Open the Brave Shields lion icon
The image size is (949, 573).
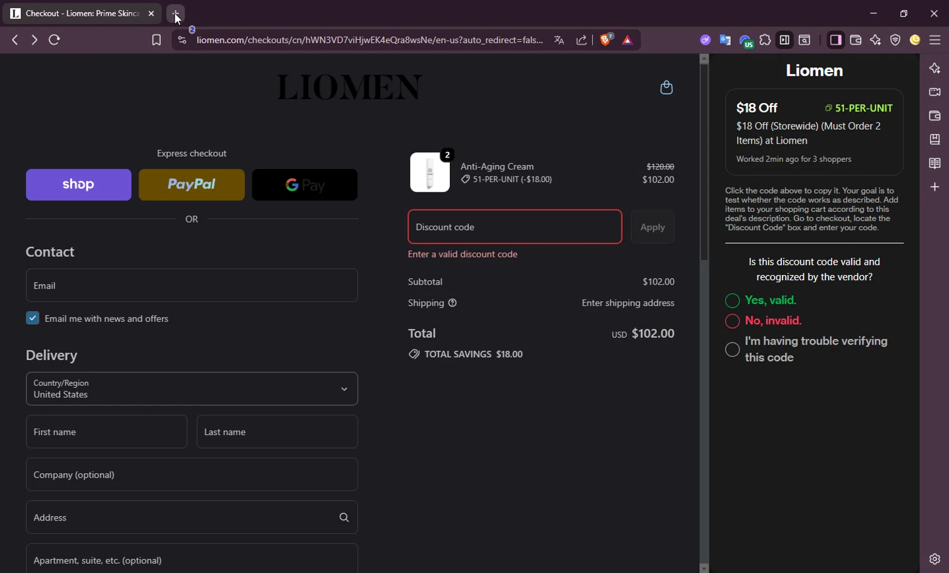click(606, 40)
